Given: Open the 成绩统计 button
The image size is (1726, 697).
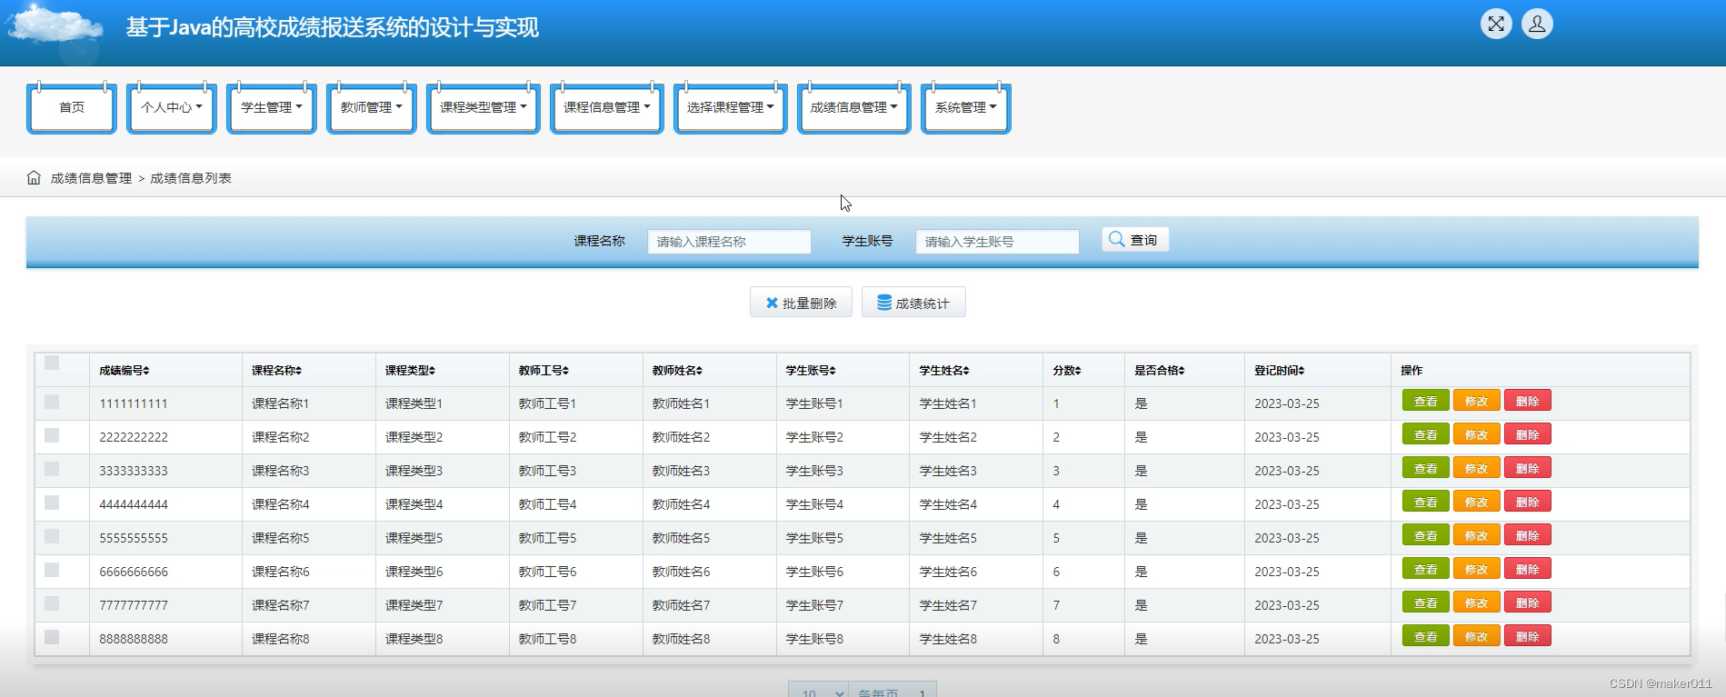Looking at the screenshot, I should pyautogui.click(x=913, y=303).
